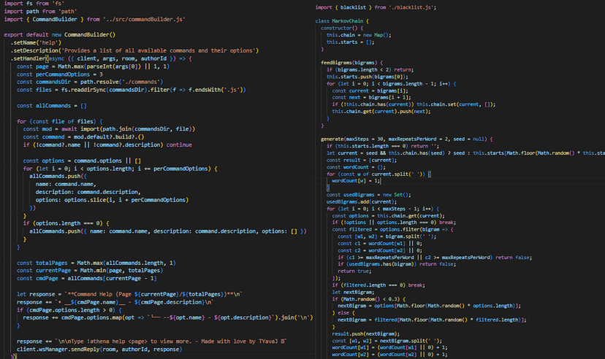Image resolution: width=605 pixels, height=359 pixels.
Task: Click the "const currentPage = Math.min" line
Action: point(90,271)
